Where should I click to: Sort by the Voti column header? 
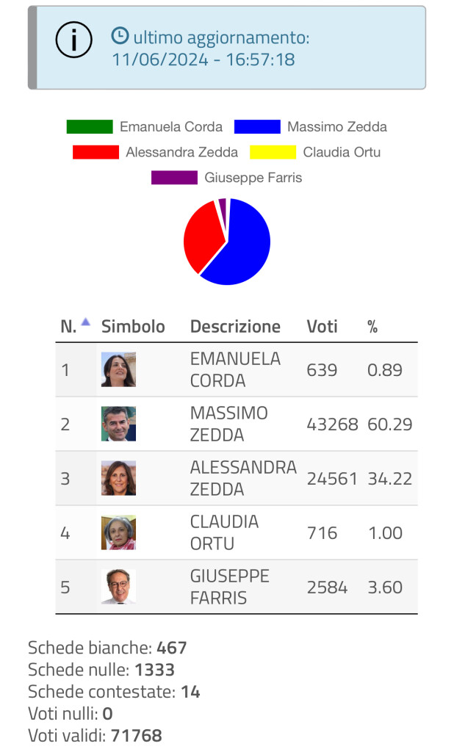[322, 327]
